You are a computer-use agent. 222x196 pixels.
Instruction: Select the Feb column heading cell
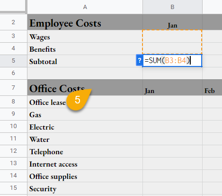point(212,87)
